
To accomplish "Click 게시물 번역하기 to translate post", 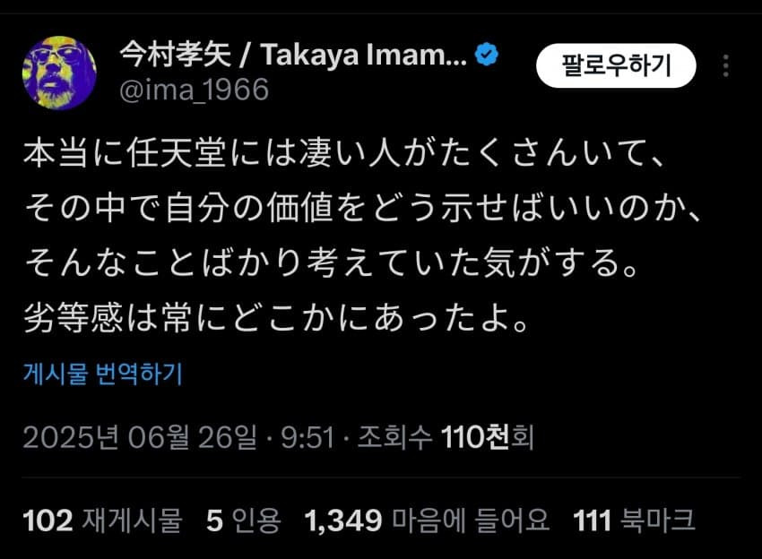I will (101, 374).
